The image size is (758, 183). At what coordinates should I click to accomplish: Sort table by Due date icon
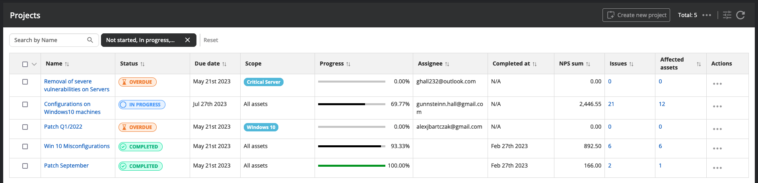(x=224, y=64)
